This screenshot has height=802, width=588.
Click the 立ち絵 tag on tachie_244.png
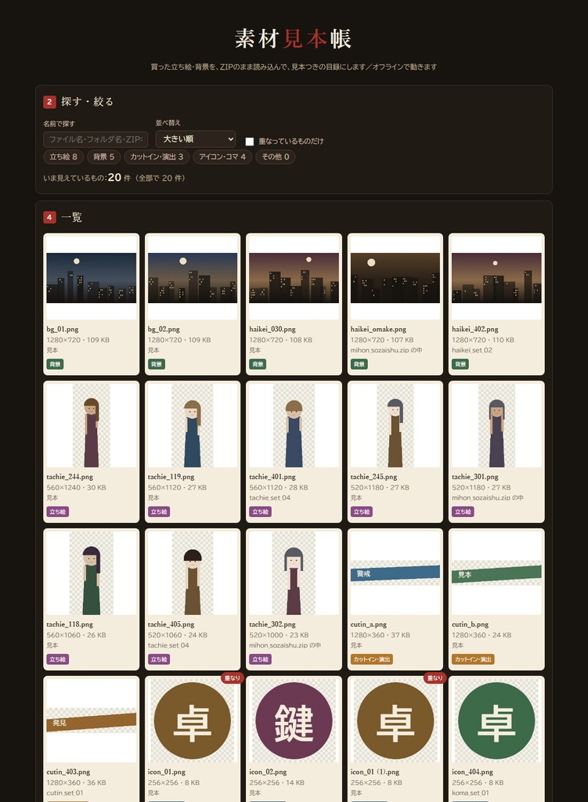[57, 511]
